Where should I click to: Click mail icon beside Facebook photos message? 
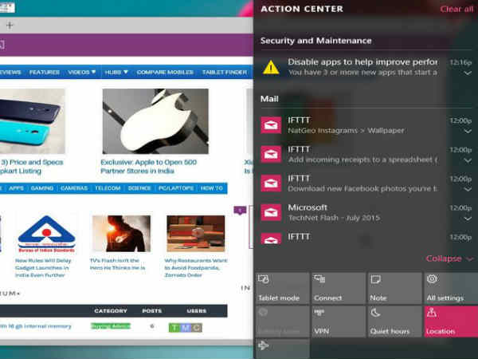[271, 183]
